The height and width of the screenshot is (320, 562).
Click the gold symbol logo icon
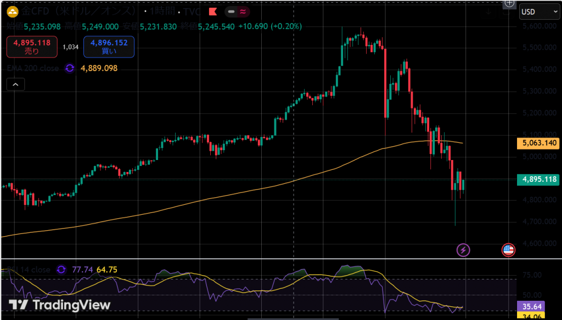(11, 12)
